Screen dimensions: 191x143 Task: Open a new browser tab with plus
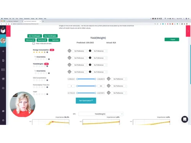click(x=43, y=21)
